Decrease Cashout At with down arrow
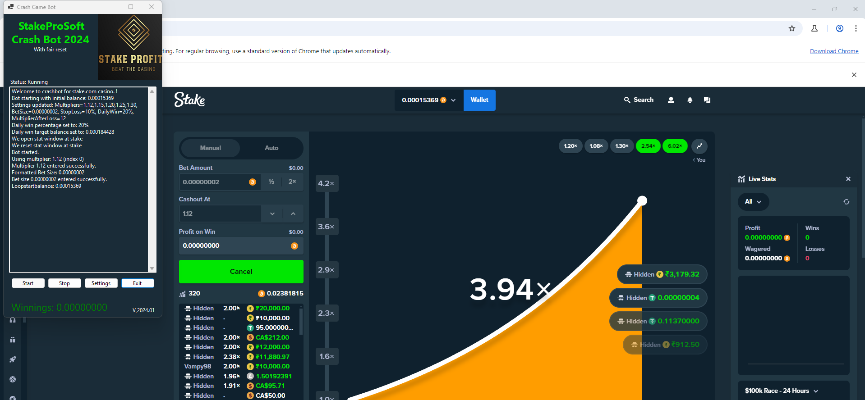 272,214
